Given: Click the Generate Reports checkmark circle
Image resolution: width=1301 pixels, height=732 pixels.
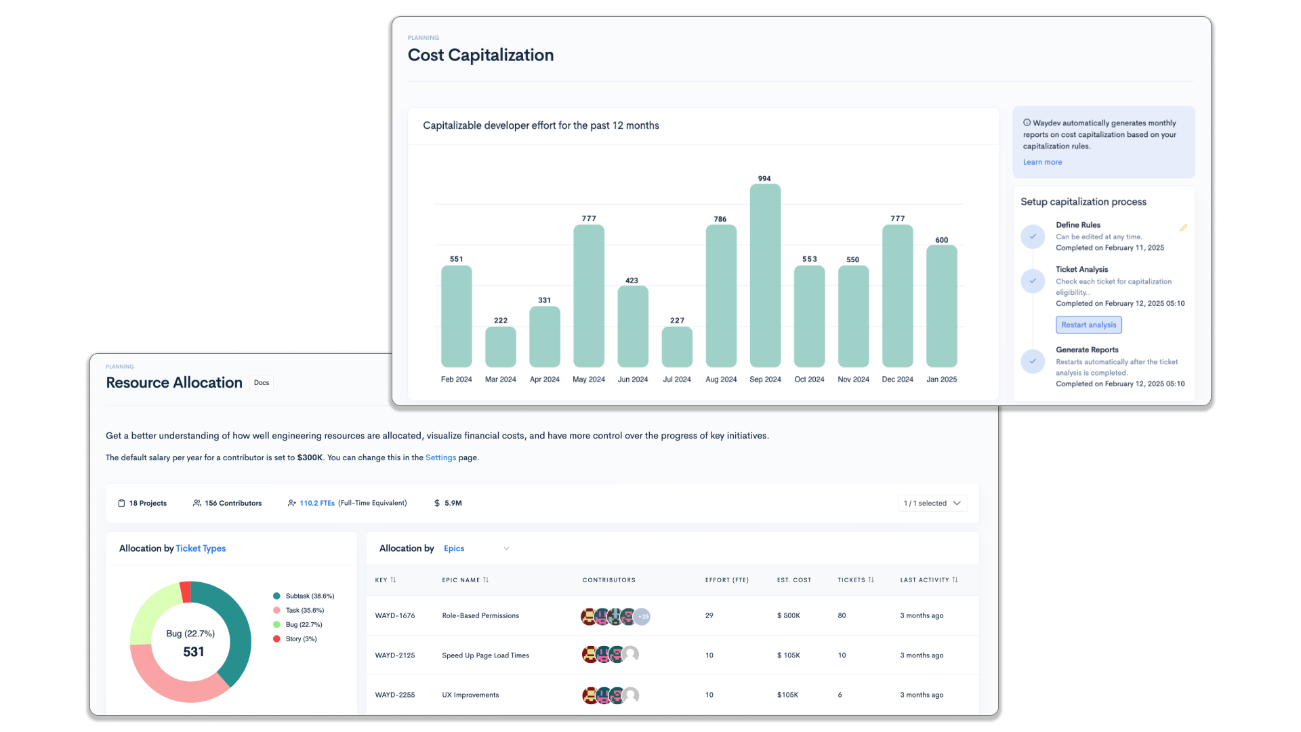Looking at the screenshot, I should coord(1033,361).
